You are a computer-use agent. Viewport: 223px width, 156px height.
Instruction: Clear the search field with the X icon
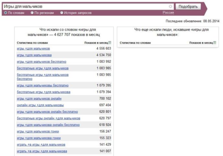coord(170,6)
